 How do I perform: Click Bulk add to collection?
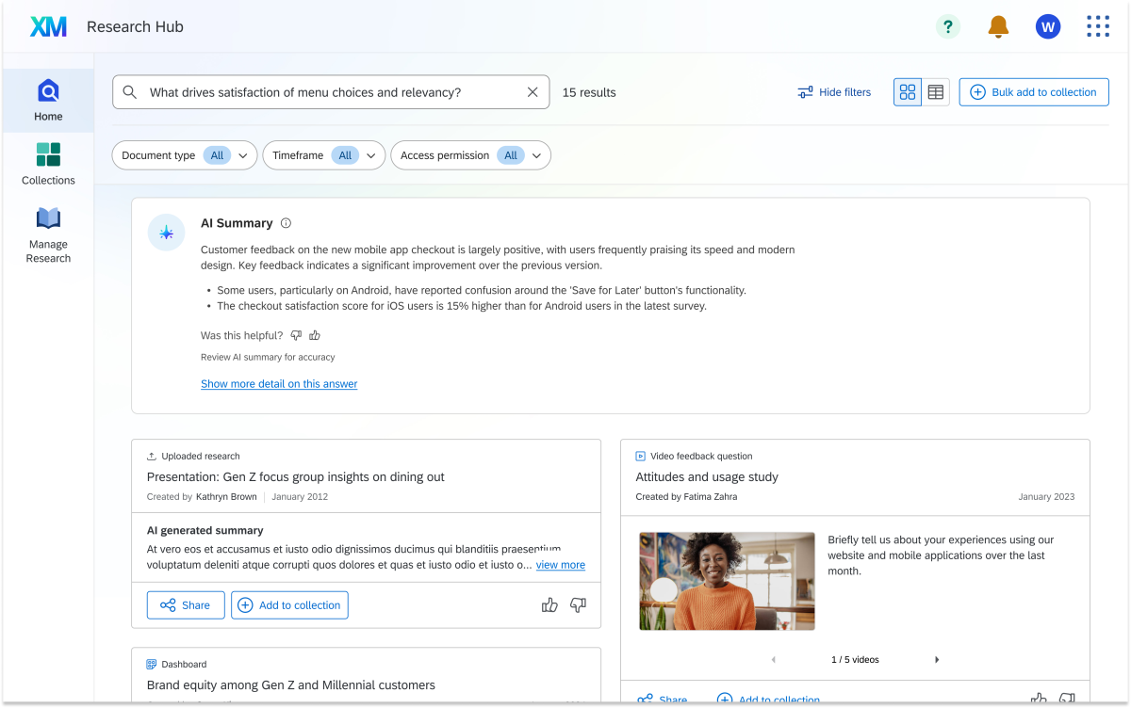click(1033, 91)
